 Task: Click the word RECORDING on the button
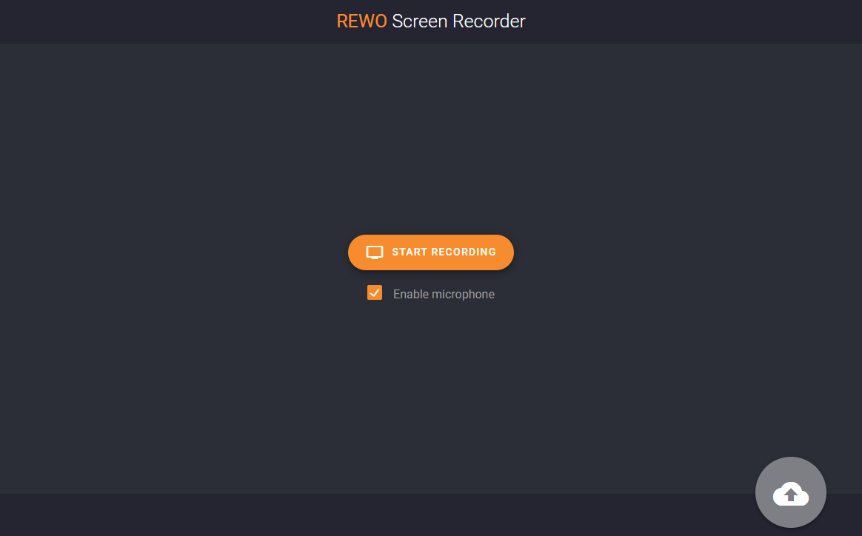point(464,252)
